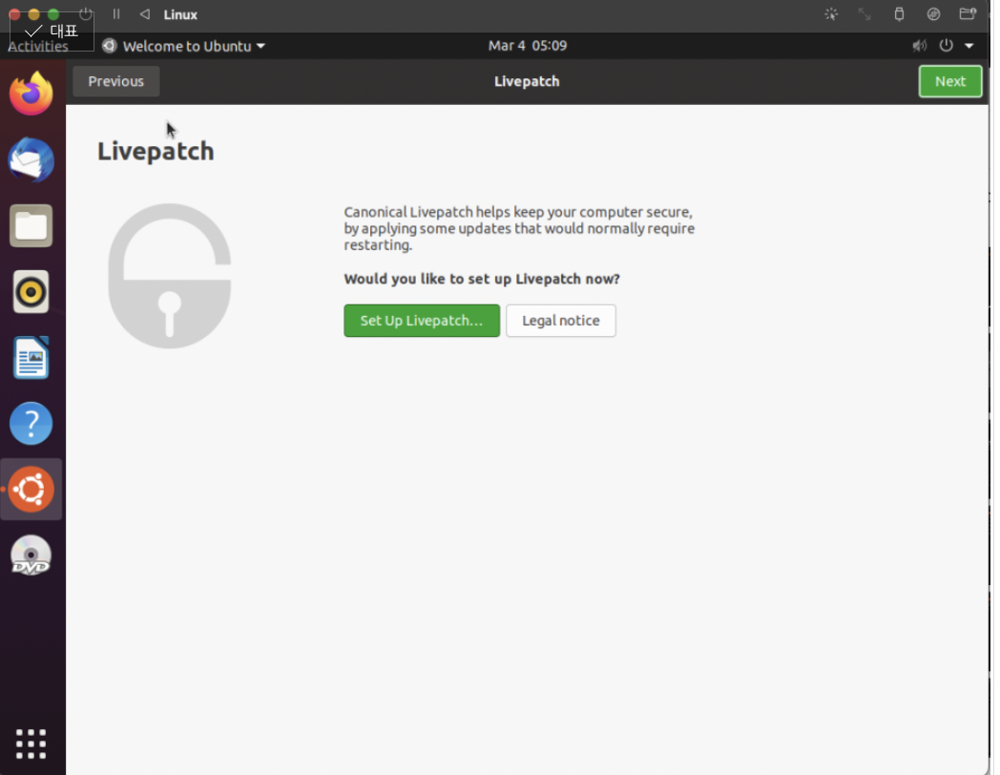
Task: Click the Welcome to Ubuntu app icon in top bar
Action: (x=110, y=46)
